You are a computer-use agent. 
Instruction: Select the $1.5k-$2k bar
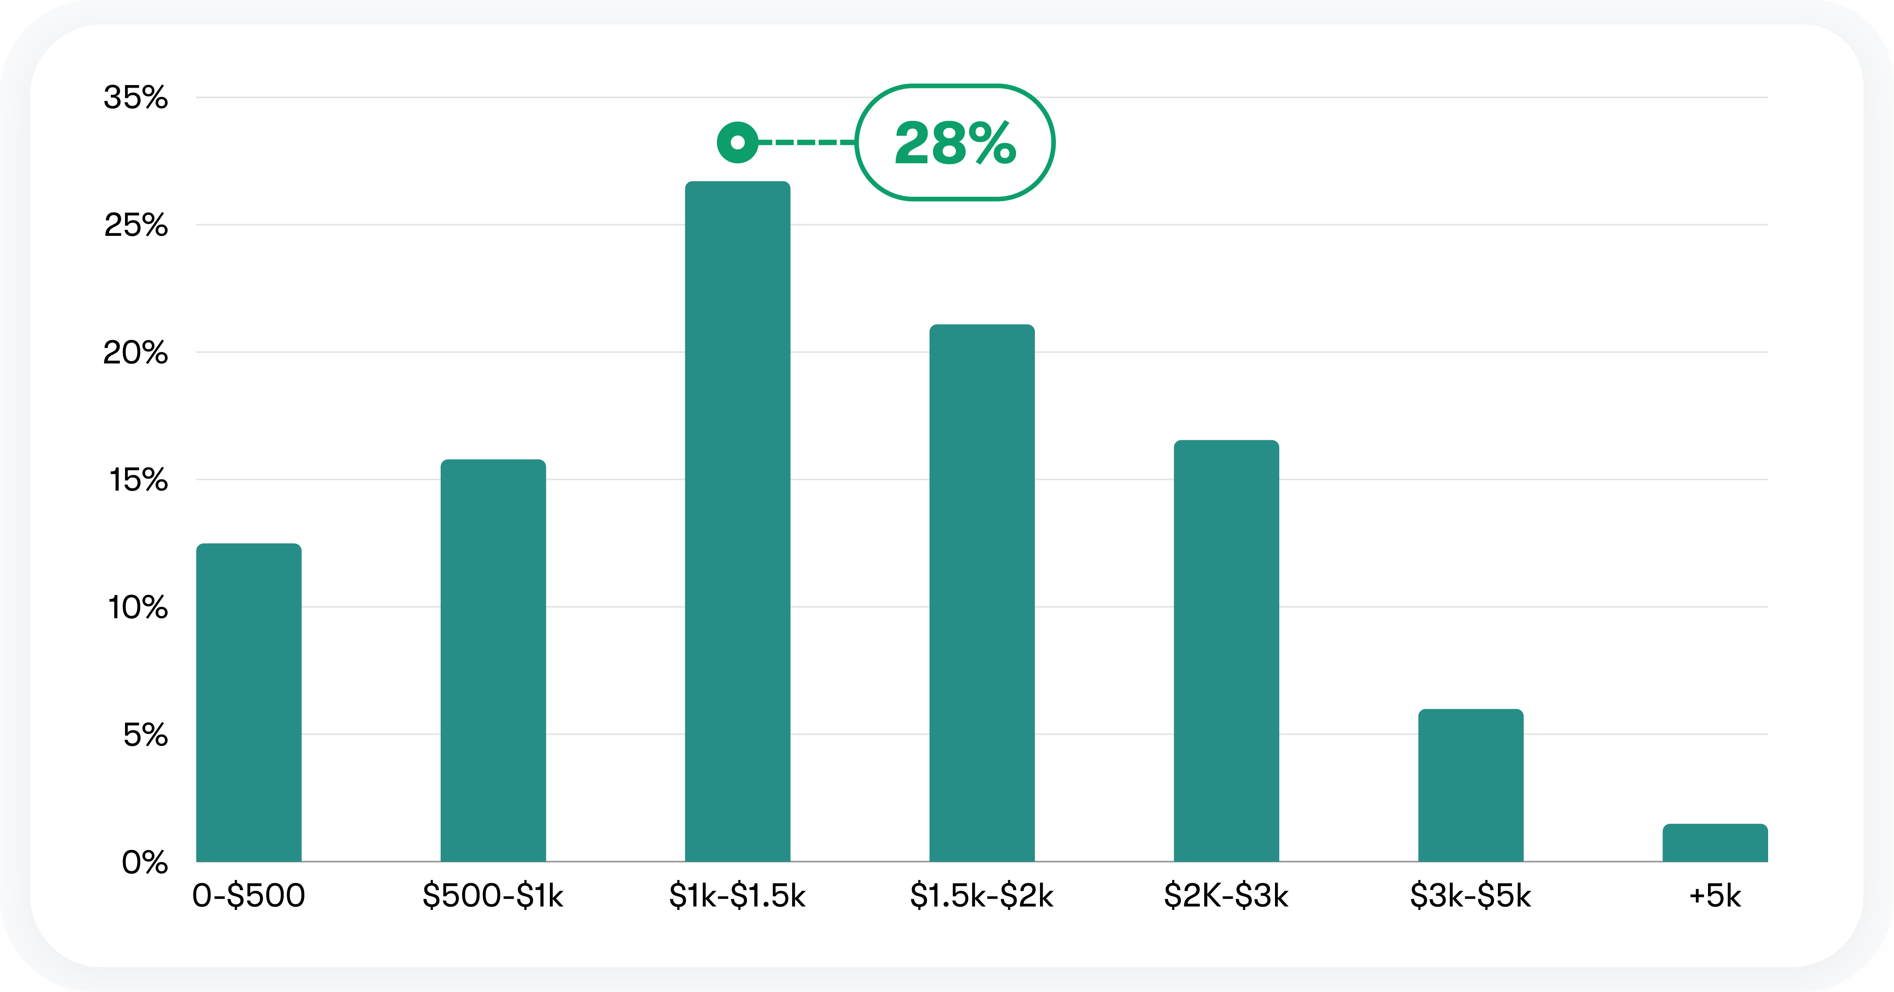point(982,593)
